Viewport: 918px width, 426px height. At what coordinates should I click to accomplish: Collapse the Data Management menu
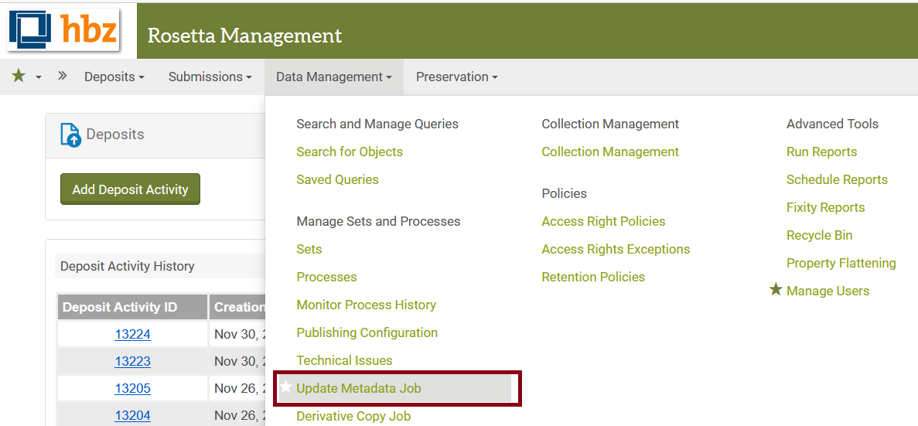coord(333,77)
